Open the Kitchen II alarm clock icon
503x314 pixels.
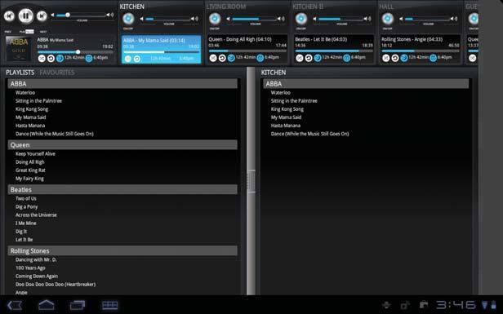[x=346, y=58]
